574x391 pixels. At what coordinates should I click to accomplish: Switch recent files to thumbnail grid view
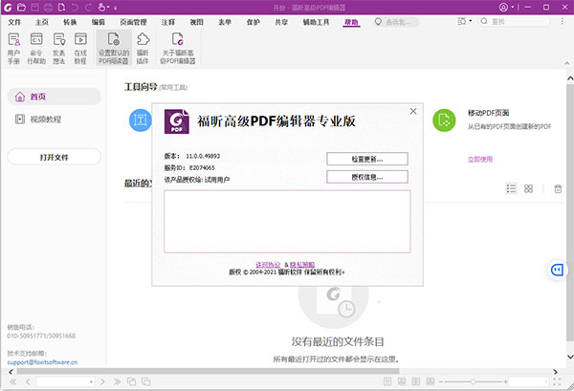click(x=528, y=188)
